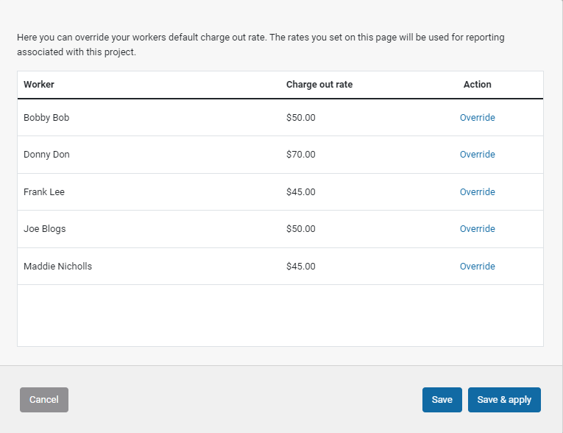Screen dimensions: 563x433
Task: Click Override link for Frank Lee
Action: [477, 192]
